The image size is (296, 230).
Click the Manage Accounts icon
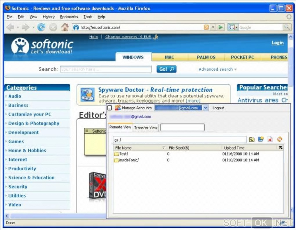point(118,108)
